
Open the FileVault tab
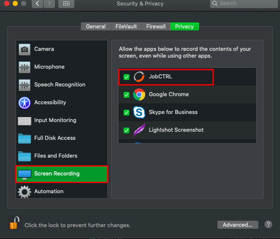[x=126, y=26]
